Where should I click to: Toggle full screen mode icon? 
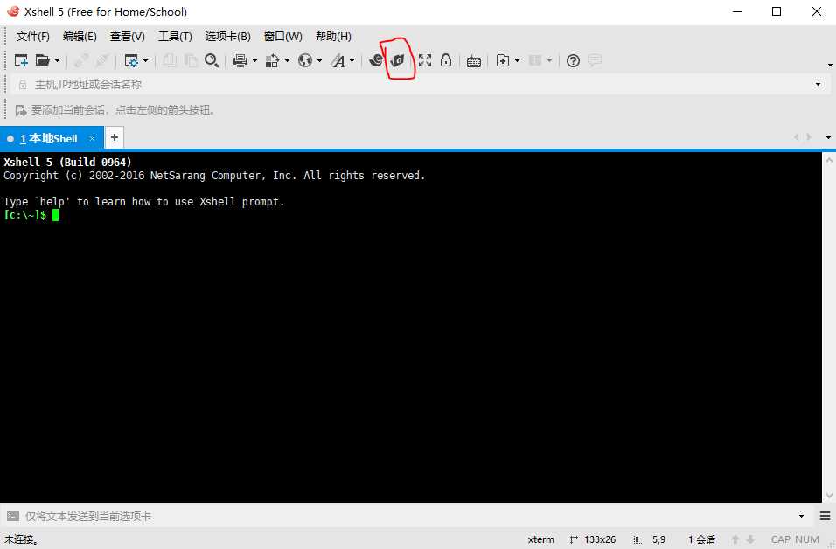tap(425, 60)
